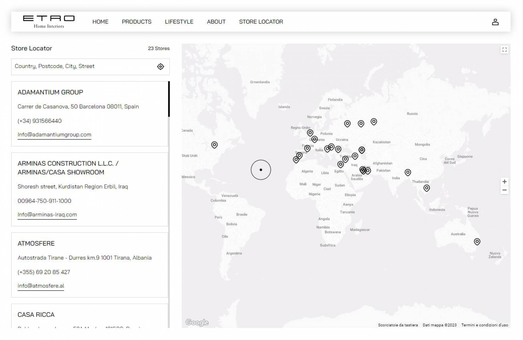This screenshot has width=523, height=340.
Task: Click the Autostrada Tirane - Durres address
Action: point(85,258)
